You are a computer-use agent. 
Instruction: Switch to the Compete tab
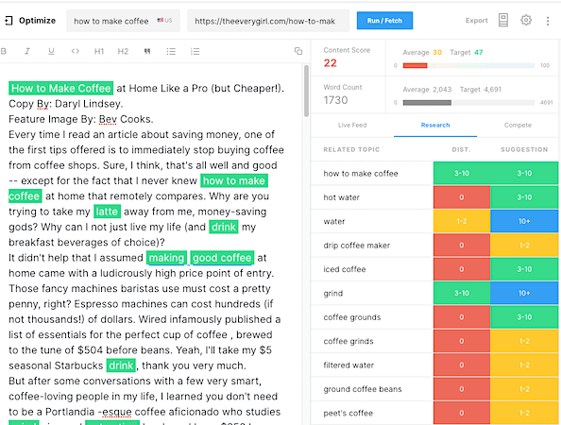(518, 126)
